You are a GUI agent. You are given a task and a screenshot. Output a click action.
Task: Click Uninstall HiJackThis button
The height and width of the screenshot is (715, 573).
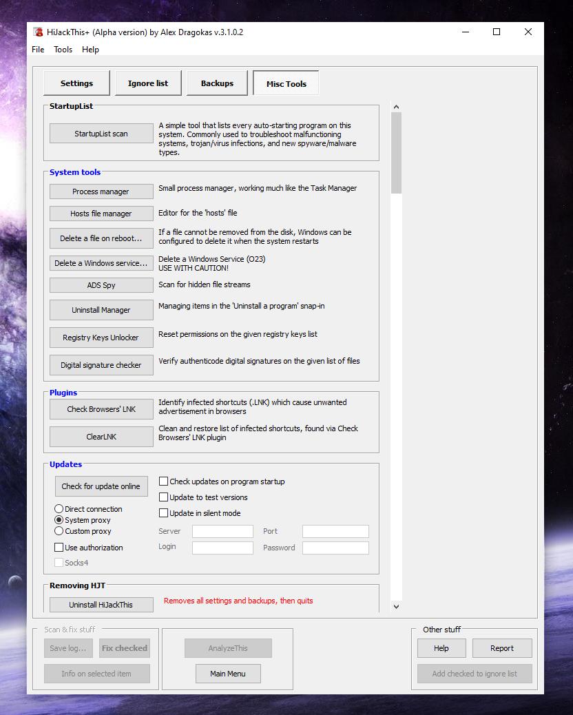pos(101,605)
